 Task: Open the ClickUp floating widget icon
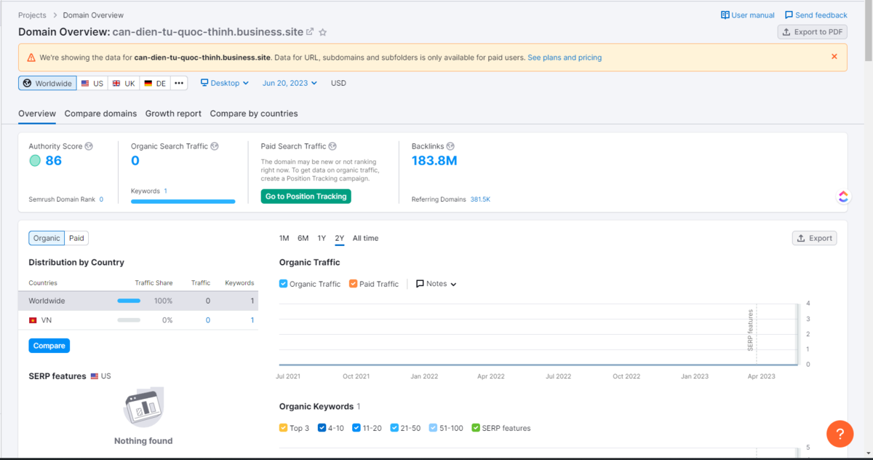[843, 197]
